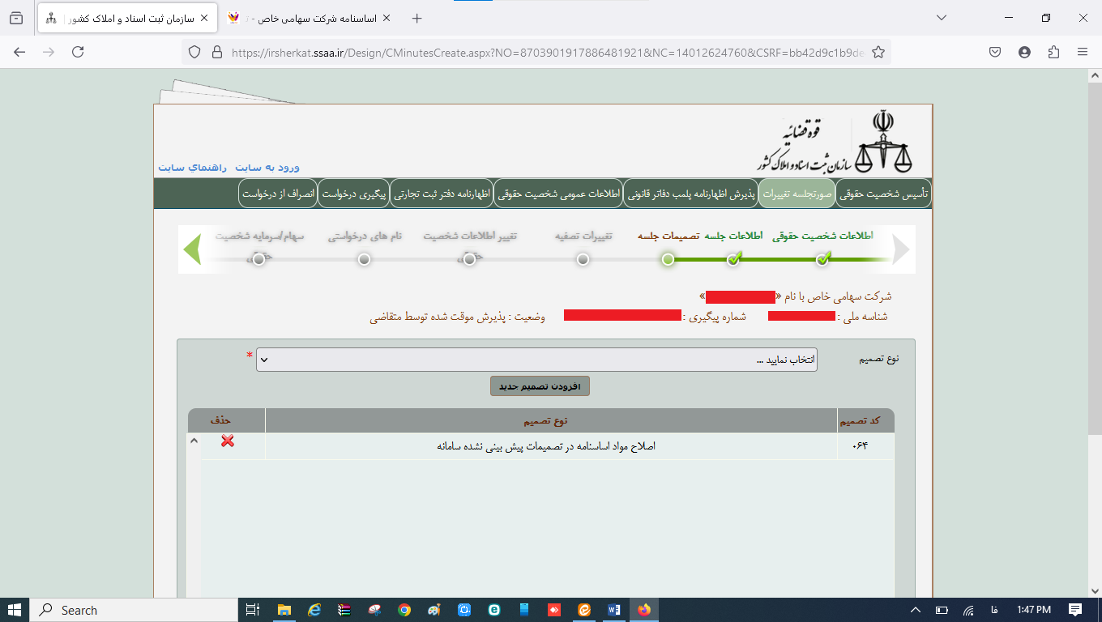
Task: Open the انصراف از درخواست menu
Action: click(x=277, y=194)
